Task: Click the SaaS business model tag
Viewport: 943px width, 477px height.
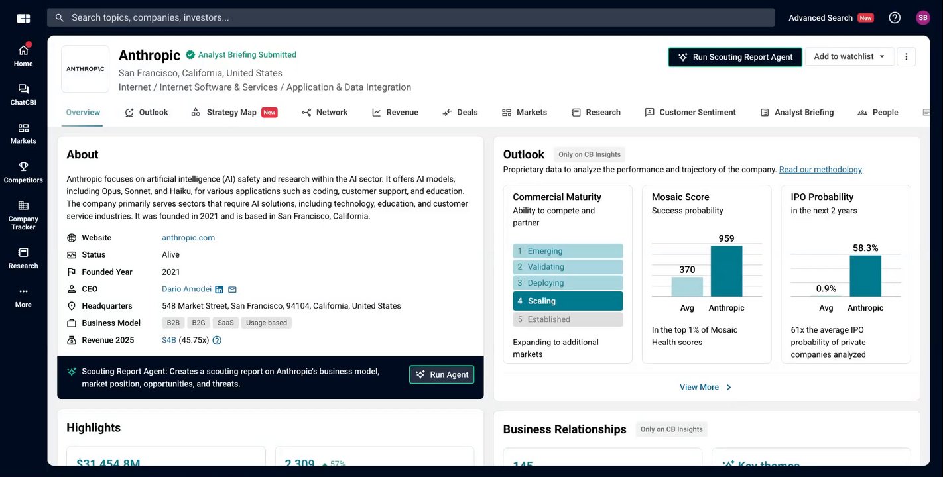Action: click(x=225, y=323)
